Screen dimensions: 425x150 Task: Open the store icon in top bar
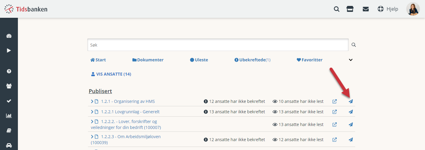click(x=350, y=9)
